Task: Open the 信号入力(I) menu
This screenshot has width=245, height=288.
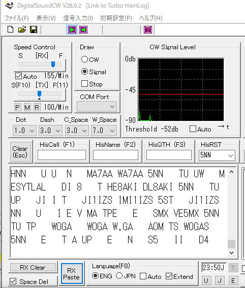Action: (x=78, y=18)
